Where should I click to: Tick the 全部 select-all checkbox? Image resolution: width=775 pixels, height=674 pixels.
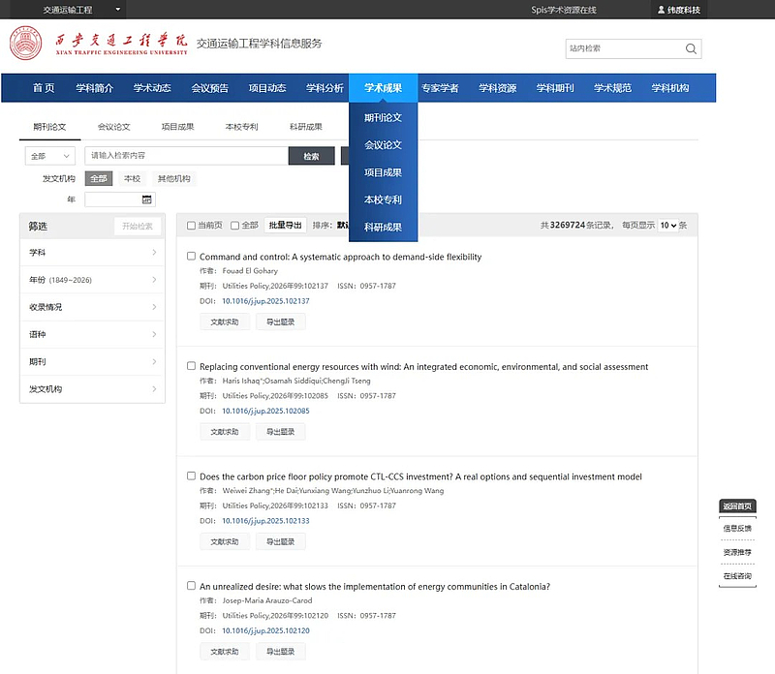coord(234,226)
